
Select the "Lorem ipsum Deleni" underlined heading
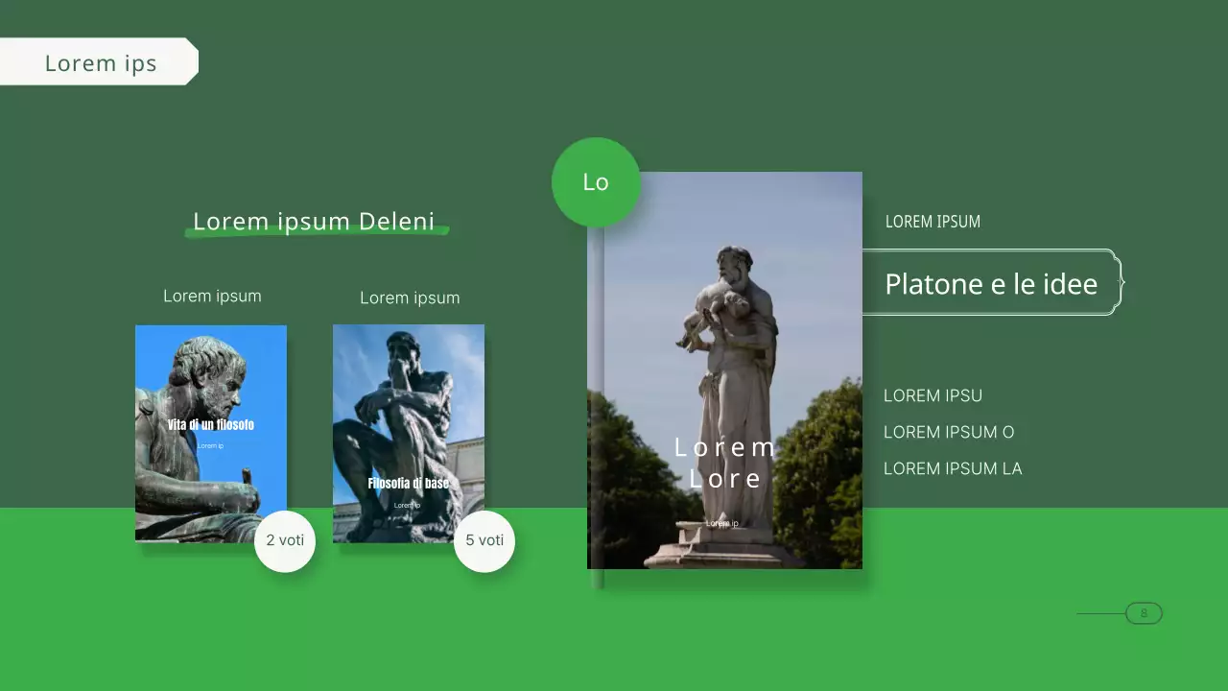click(315, 222)
